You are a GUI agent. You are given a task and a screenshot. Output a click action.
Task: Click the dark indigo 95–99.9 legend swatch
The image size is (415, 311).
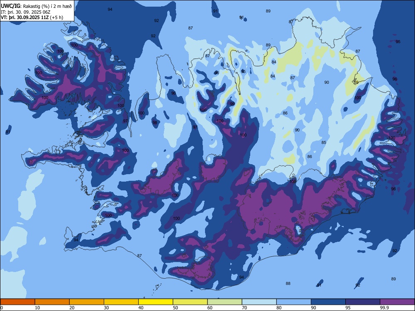[x=363, y=302]
